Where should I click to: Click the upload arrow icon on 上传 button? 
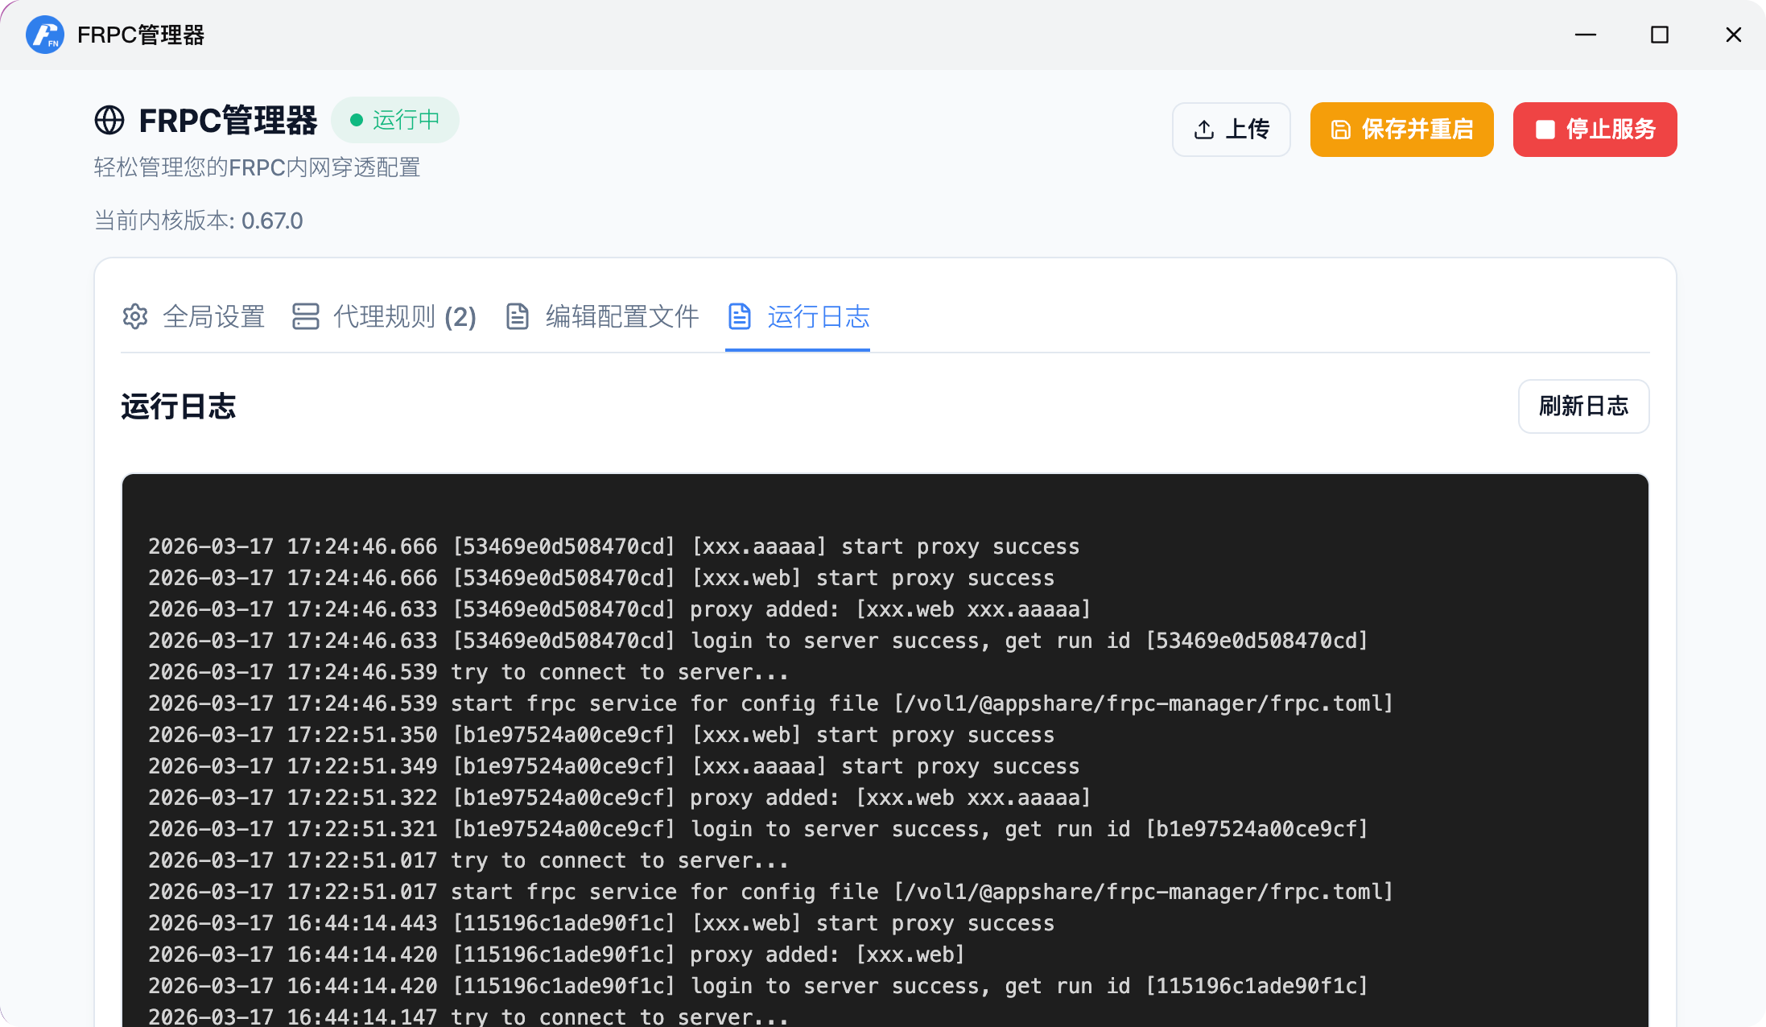(x=1204, y=130)
